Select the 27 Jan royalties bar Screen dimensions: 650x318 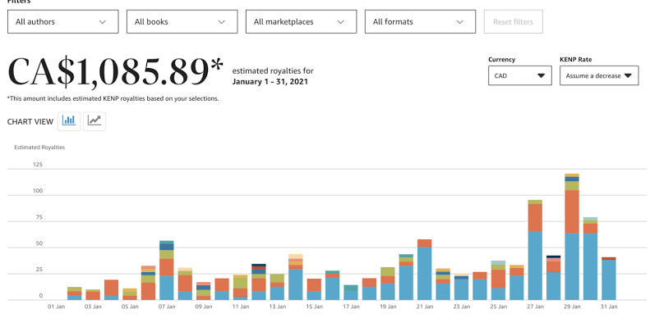[x=535, y=250]
